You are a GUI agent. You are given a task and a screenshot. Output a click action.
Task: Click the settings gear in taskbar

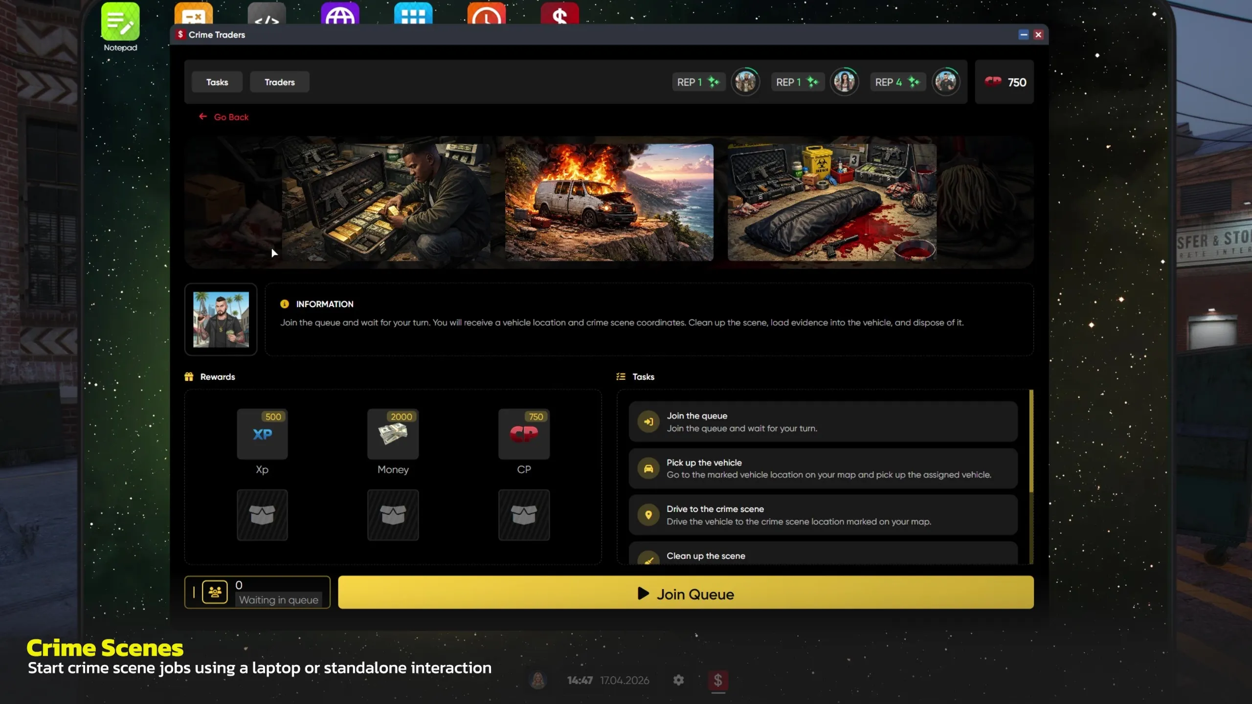tap(678, 680)
